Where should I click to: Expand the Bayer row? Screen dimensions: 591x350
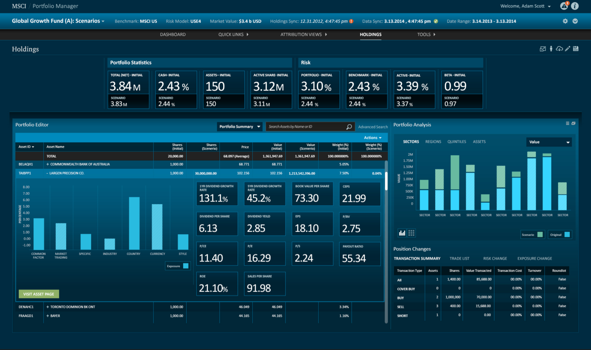click(x=48, y=316)
